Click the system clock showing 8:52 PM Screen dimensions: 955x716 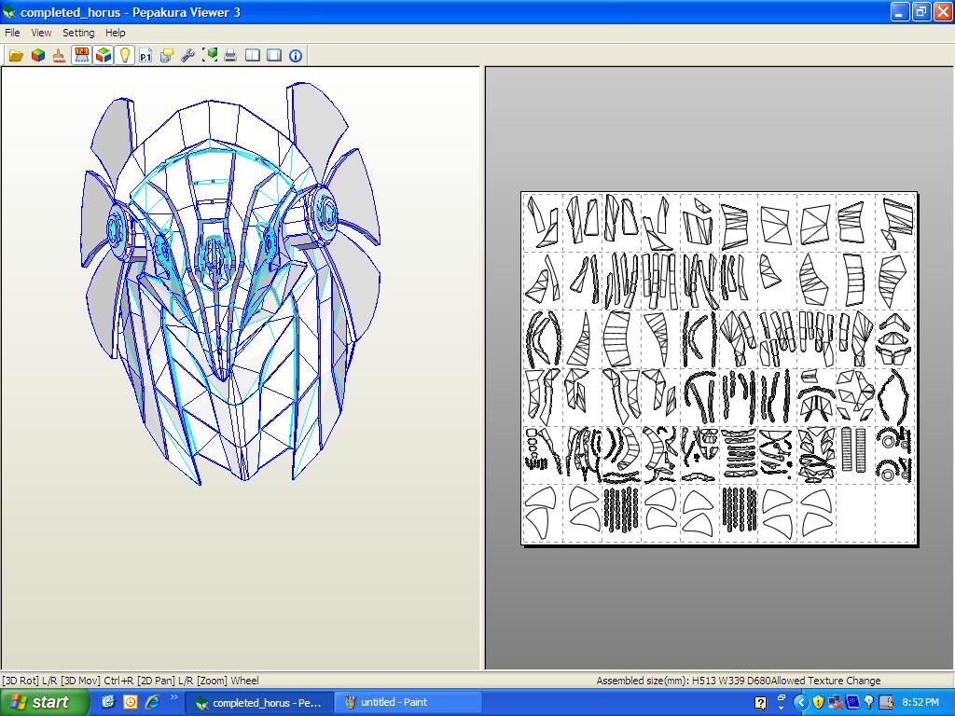click(920, 703)
